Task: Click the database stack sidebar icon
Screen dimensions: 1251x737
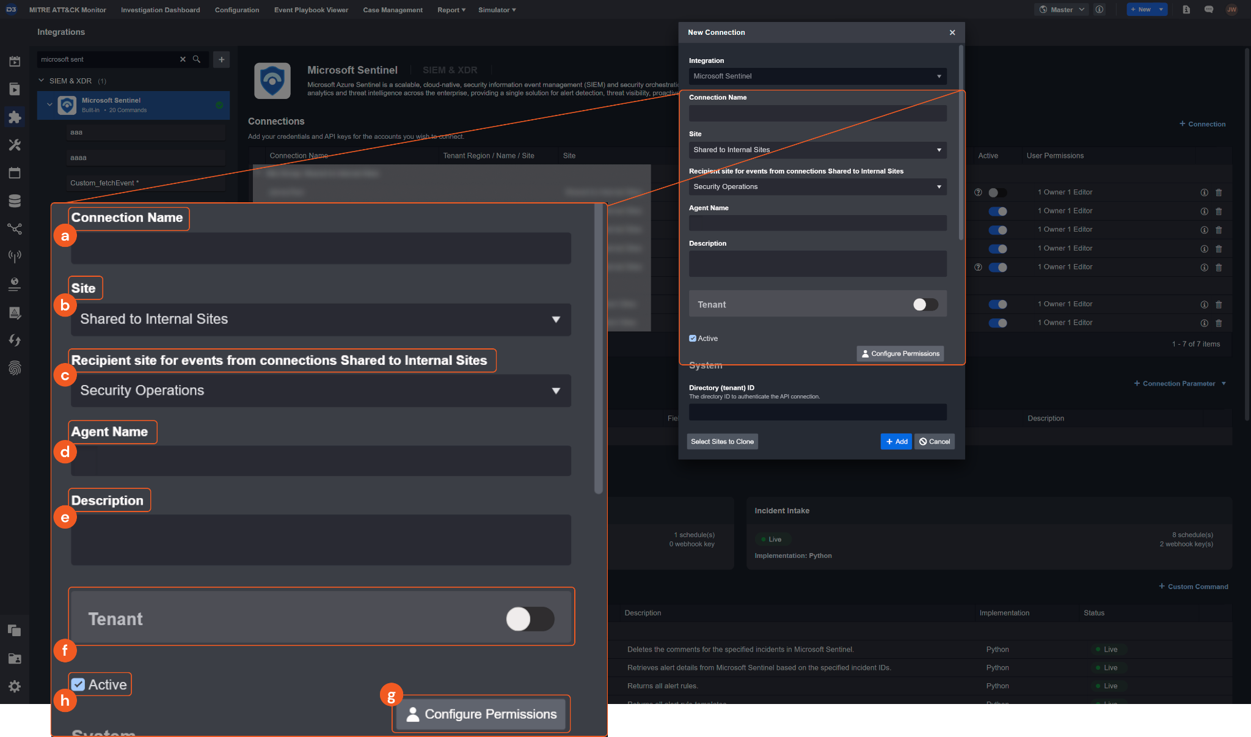Action: 15,200
